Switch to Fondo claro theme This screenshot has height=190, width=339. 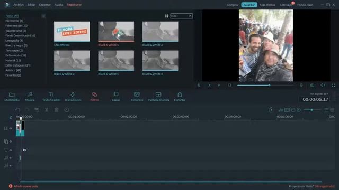305,5
